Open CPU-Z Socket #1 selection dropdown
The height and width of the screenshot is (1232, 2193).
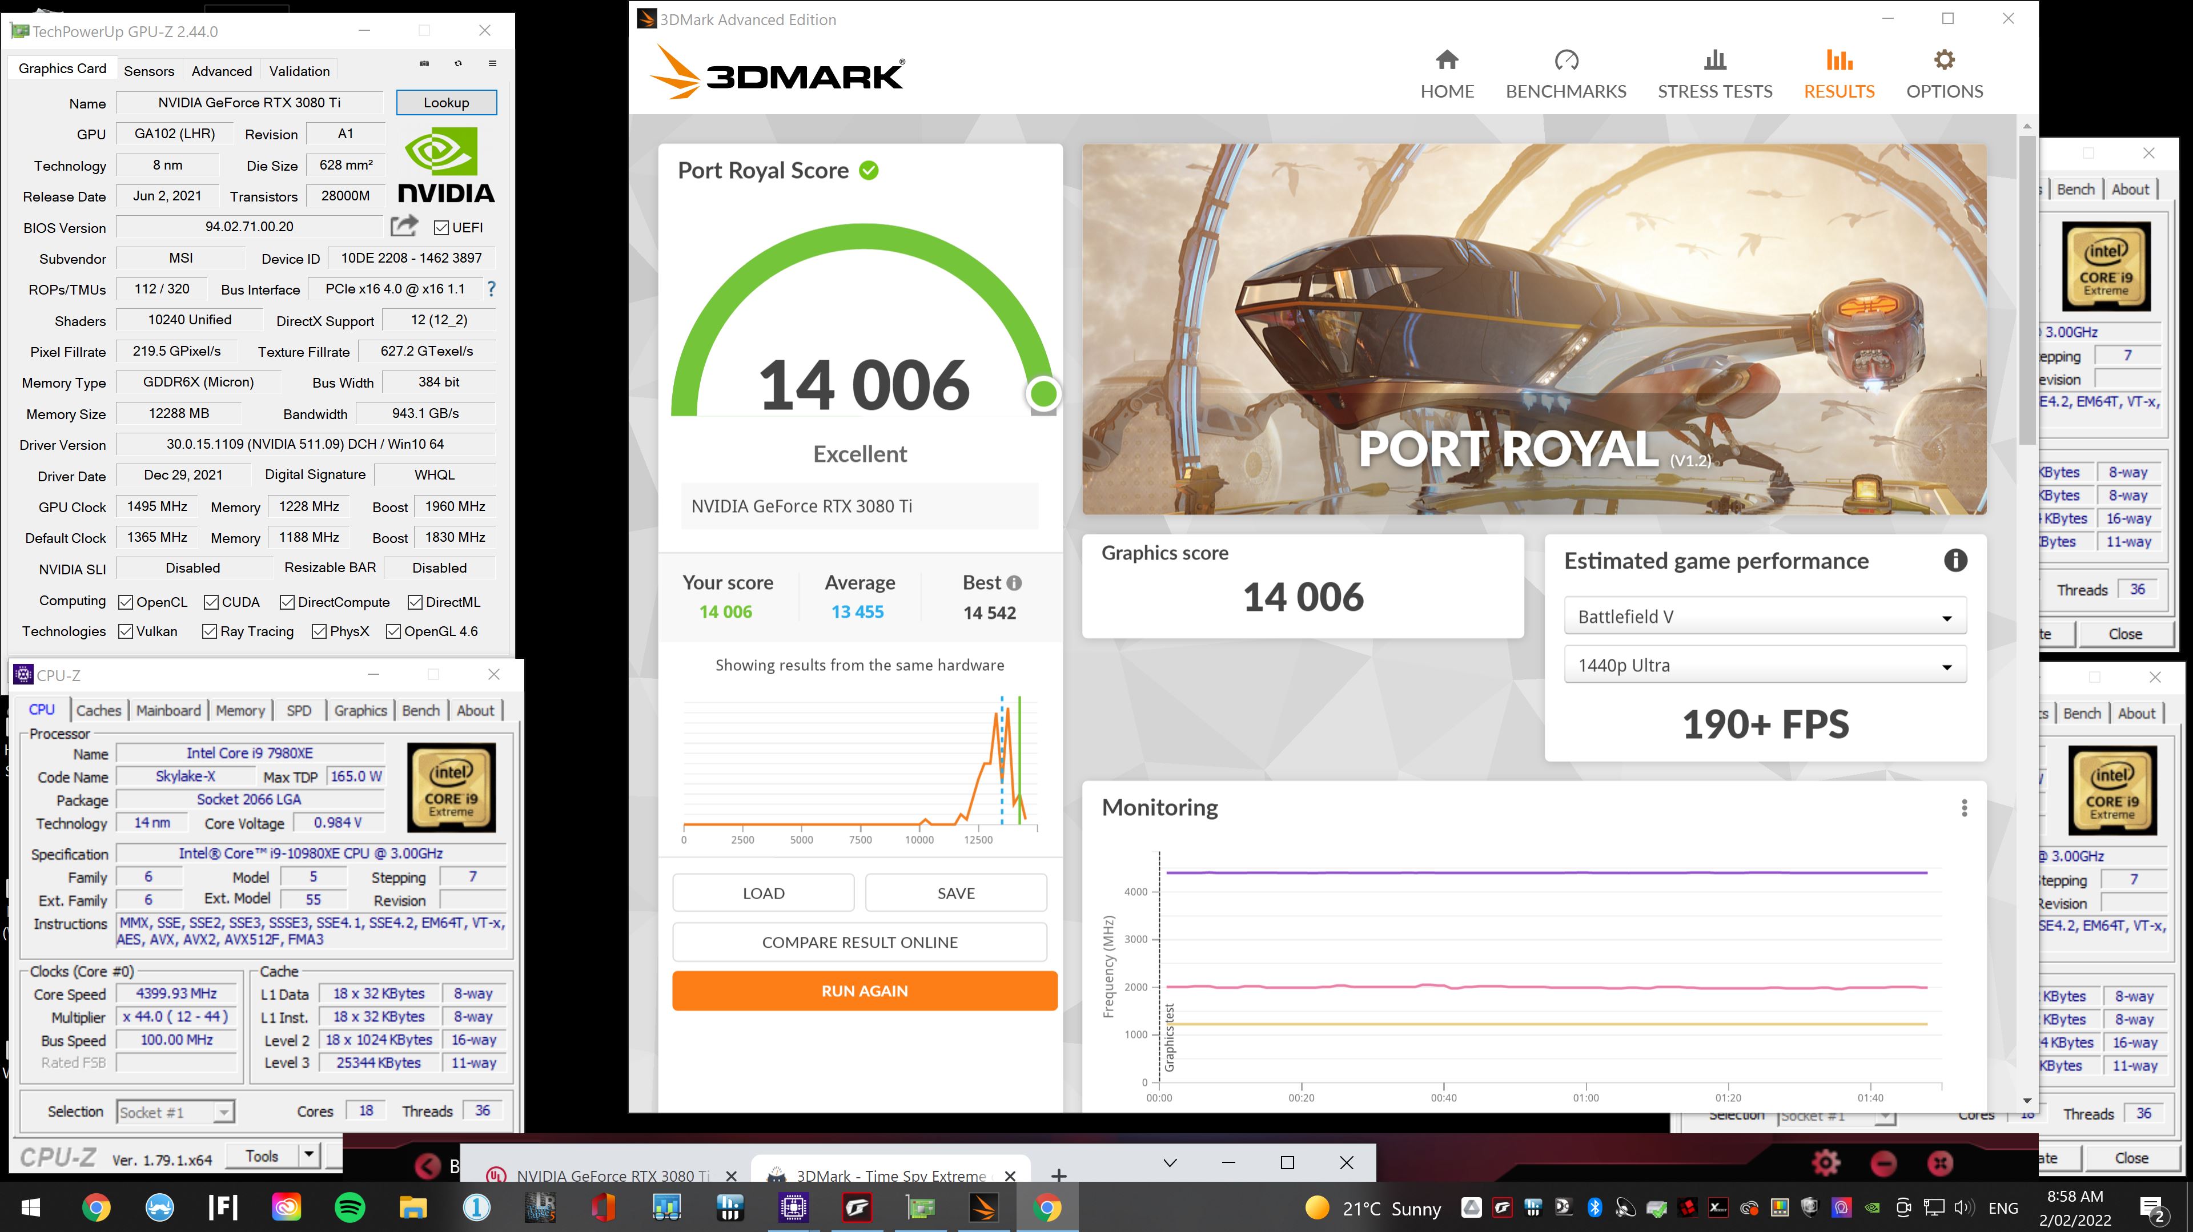[x=175, y=1112]
